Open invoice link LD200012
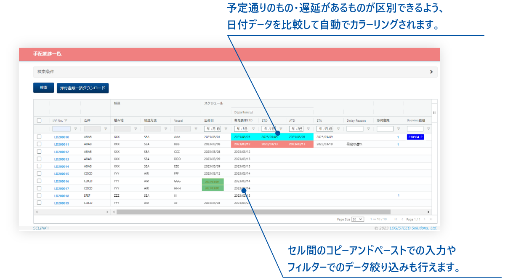The height and width of the screenshot is (278, 508). pyautogui.click(x=61, y=152)
